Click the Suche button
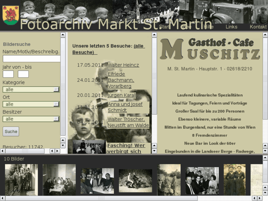This screenshot has width=268, height=201. coord(11,131)
